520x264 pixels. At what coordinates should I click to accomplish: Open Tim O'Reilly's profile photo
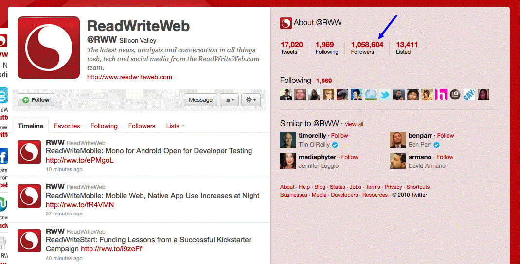pyautogui.click(x=288, y=140)
